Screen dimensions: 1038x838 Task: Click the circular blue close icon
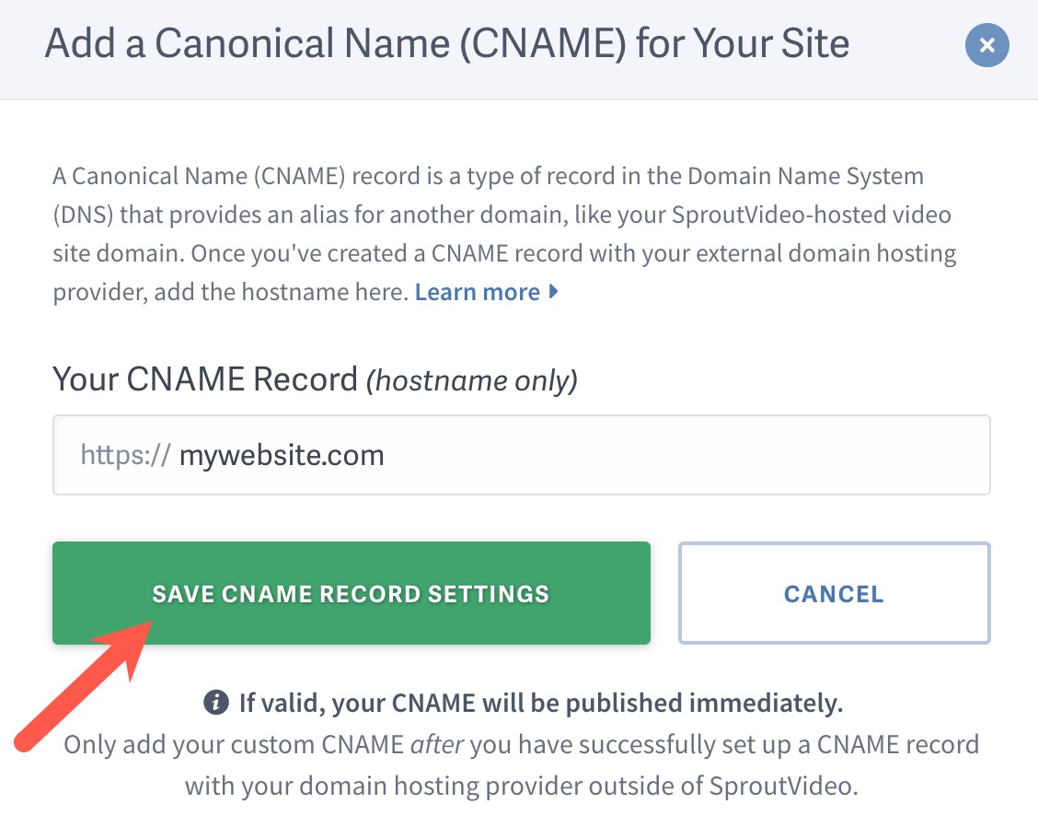pyautogui.click(x=986, y=45)
